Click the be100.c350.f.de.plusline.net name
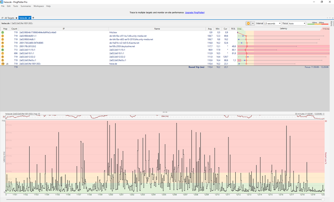 [122, 46]
